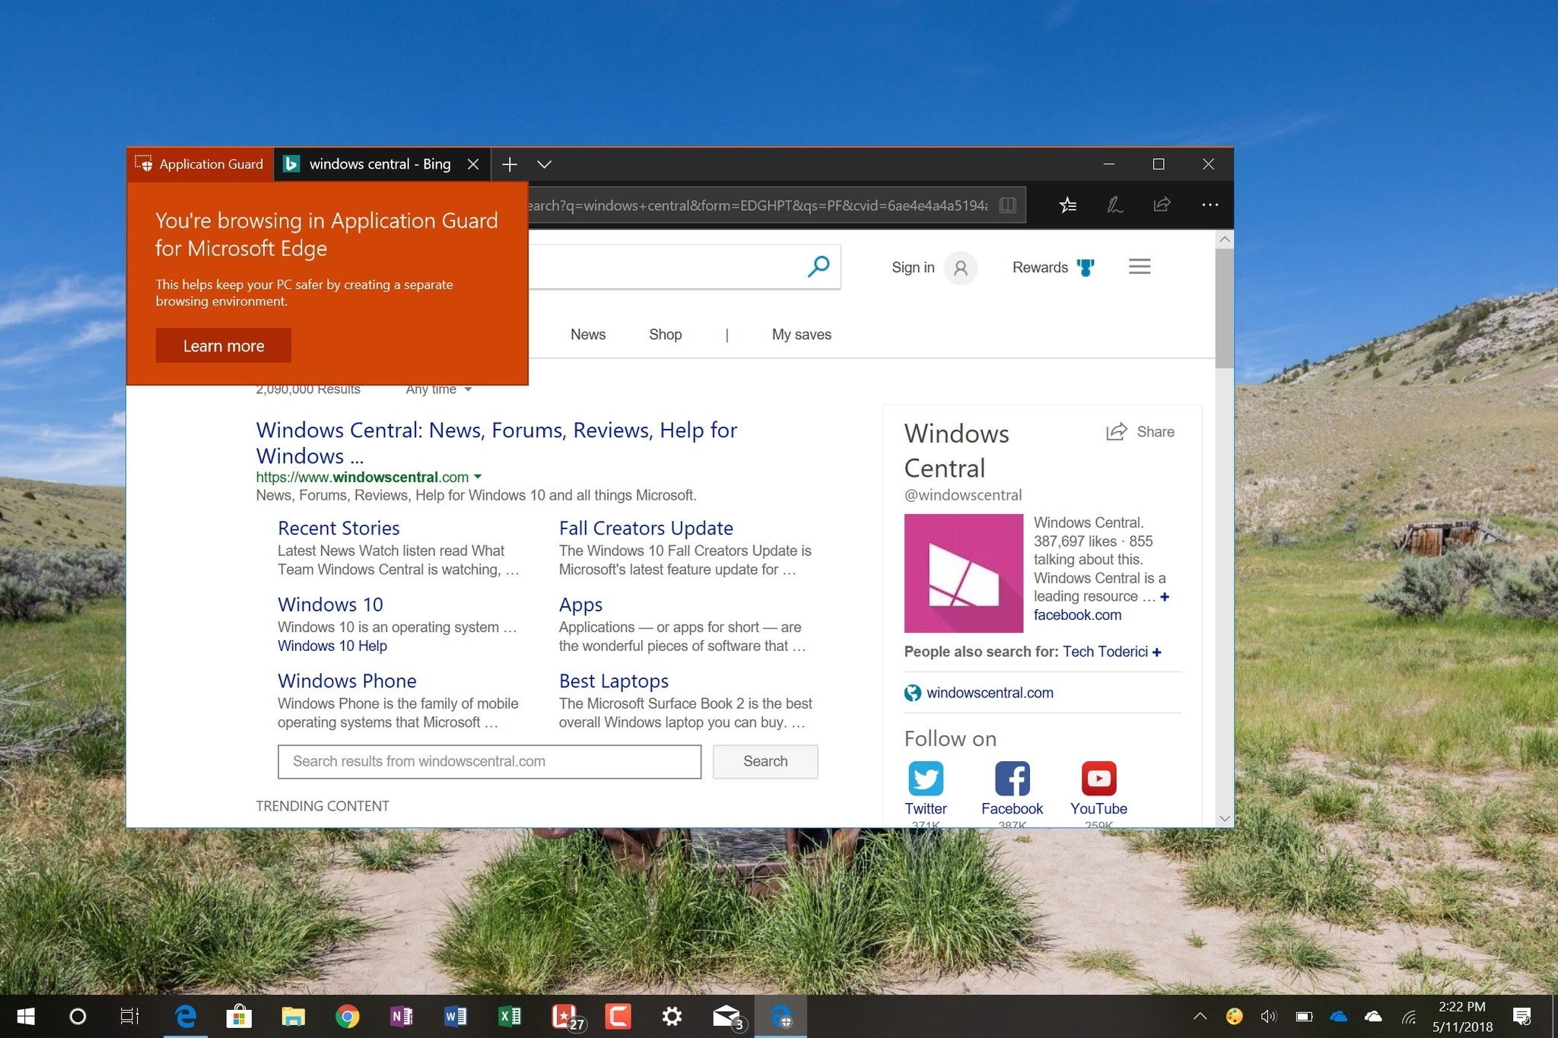Select the News search category

[587, 335]
